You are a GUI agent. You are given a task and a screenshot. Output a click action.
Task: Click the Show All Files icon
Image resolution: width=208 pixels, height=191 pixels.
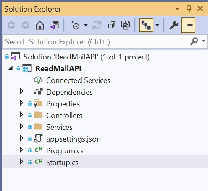point(126,25)
